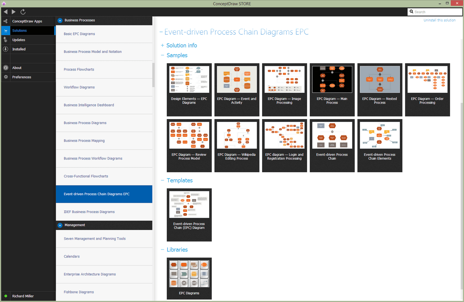464x302 pixels.
Task: Open EPC Diagram — Image Processing sample
Action: pos(284,90)
